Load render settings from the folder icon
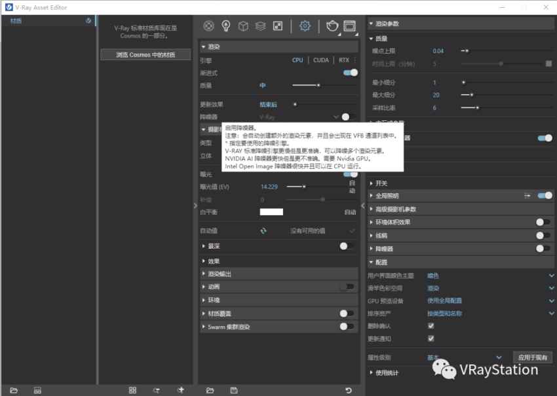The height and width of the screenshot is (396, 557). coord(210,390)
